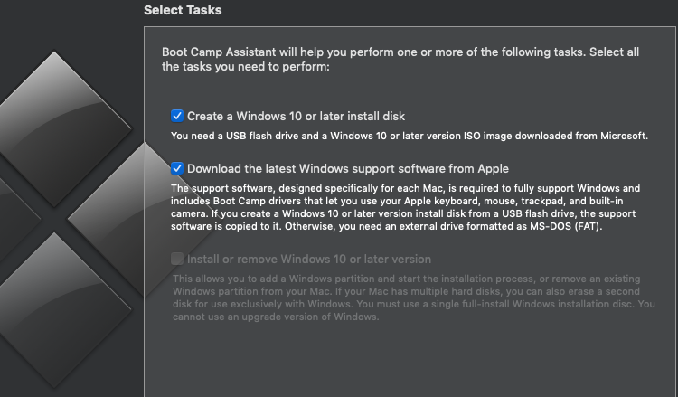The height and width of the screenshot is (397, 678).
Task: Click the bottom diamond of the Boot Camp logo
Action: [x=54, y=309]
